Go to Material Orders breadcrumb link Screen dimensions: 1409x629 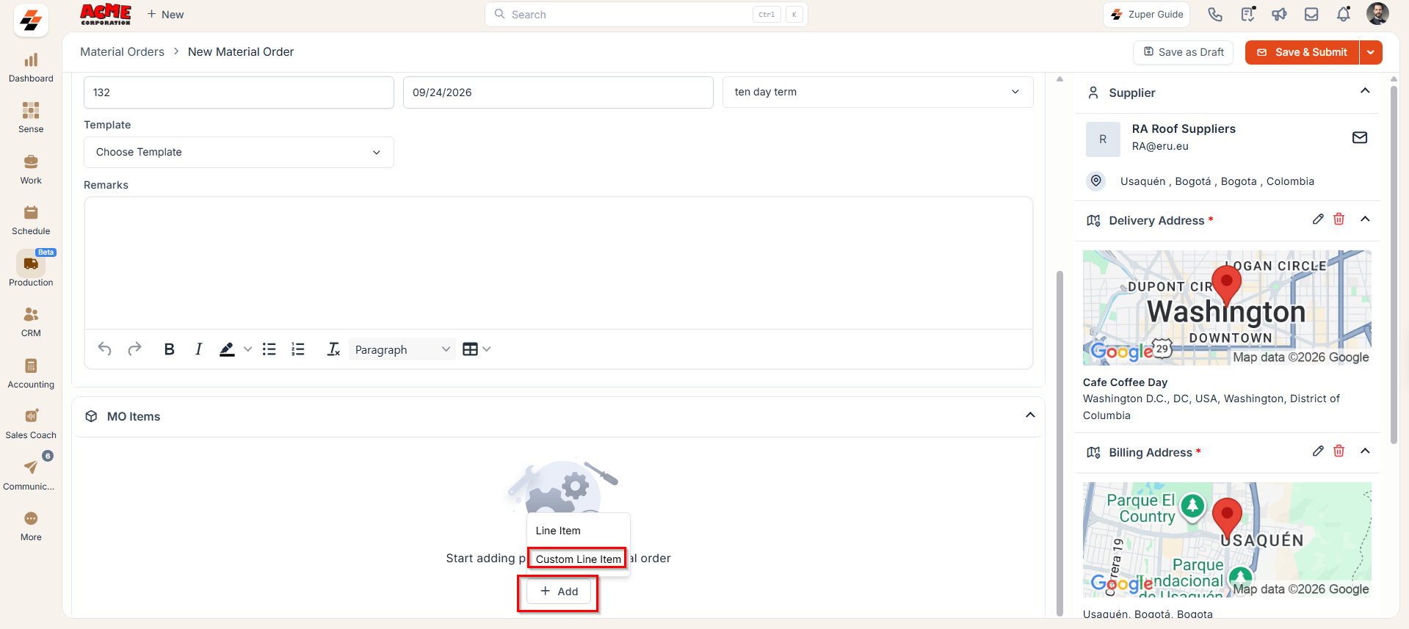click(122, 51)
